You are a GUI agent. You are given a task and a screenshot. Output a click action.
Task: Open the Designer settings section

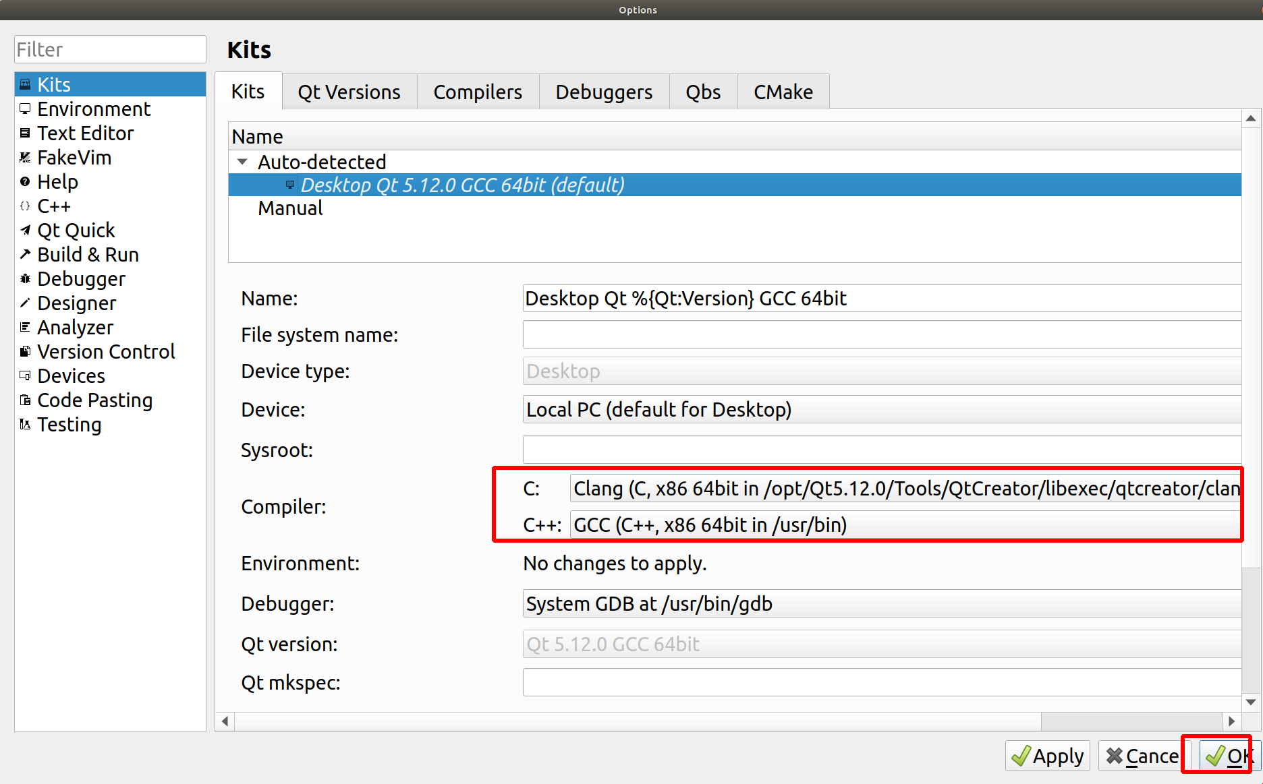click(x=76, y=303)
